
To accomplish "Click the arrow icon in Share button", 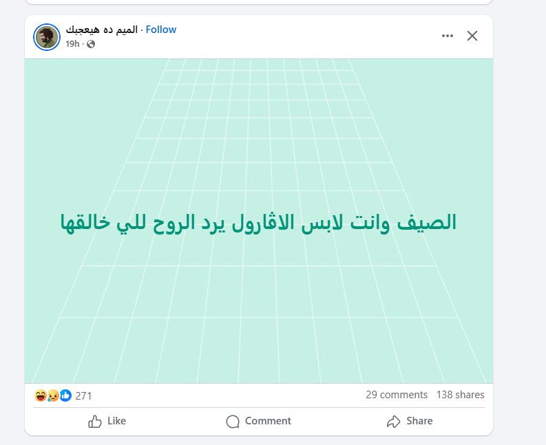I will (393, 421).
